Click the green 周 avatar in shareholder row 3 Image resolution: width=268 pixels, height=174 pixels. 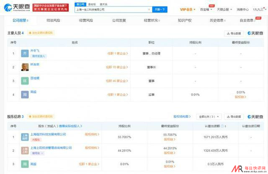pyautogui.click(x=25, y=164)
